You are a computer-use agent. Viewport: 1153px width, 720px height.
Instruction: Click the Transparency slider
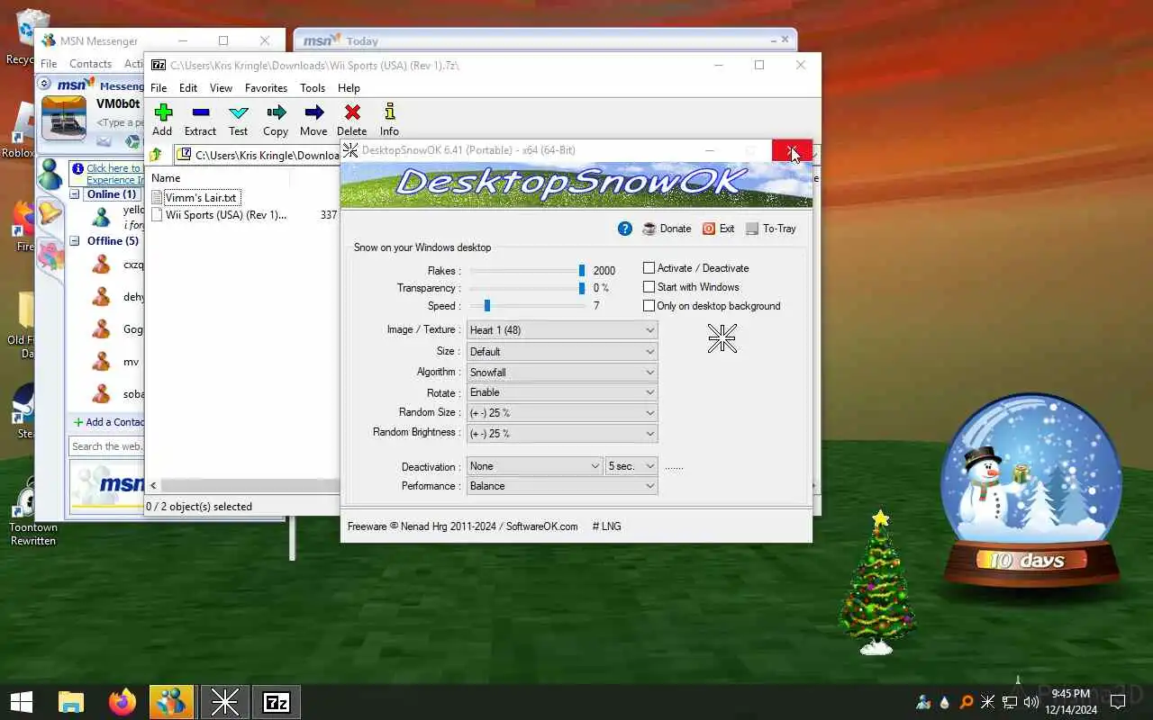528,288
